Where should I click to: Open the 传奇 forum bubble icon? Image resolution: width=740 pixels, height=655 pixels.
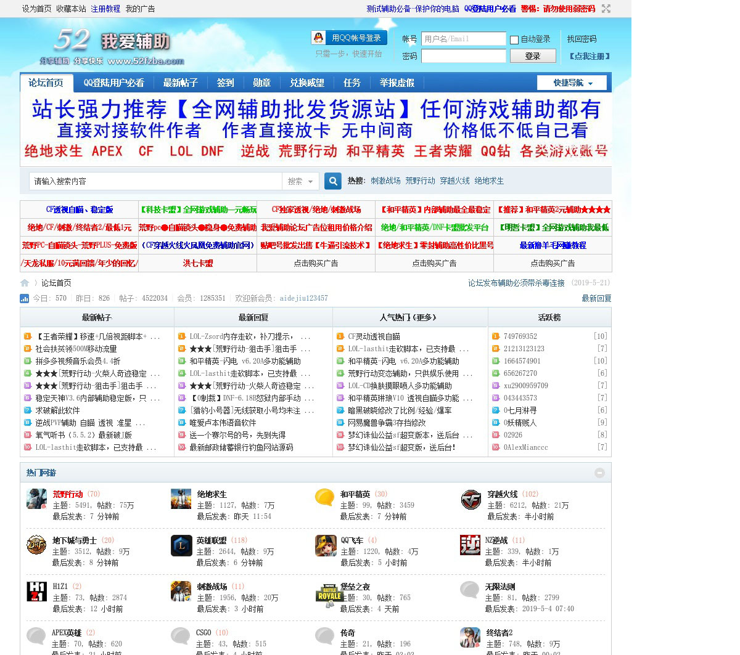coord(325,637)
